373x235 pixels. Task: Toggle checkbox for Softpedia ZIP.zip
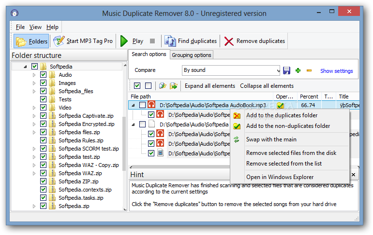43,181
